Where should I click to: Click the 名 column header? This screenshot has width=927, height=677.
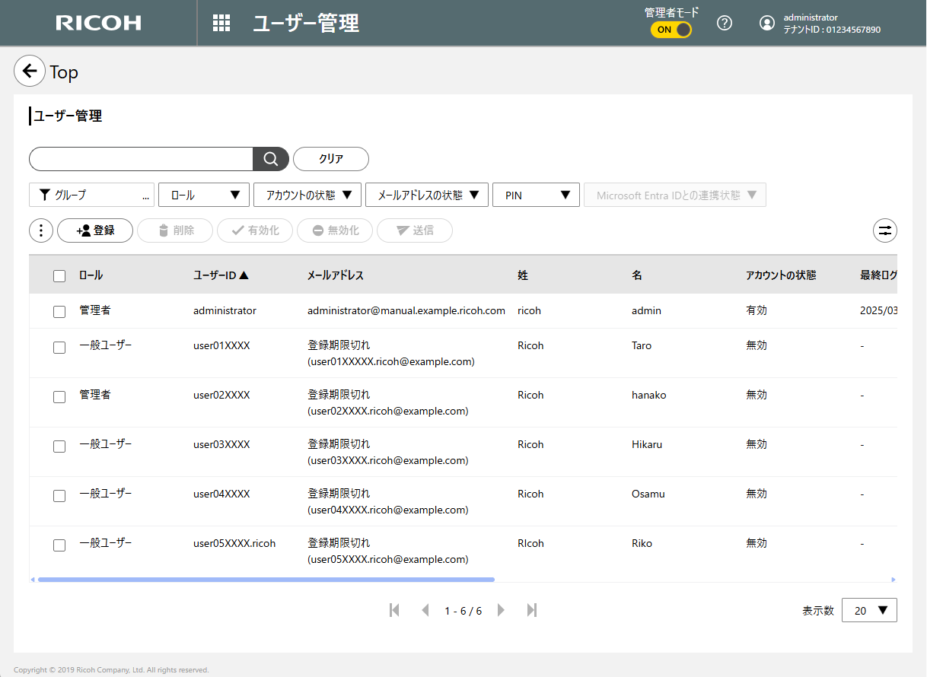(x=637, y=275)
